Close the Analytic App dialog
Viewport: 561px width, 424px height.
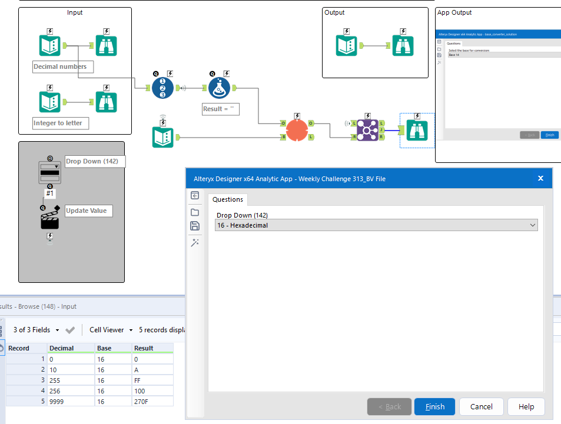[x=540, y=178]
